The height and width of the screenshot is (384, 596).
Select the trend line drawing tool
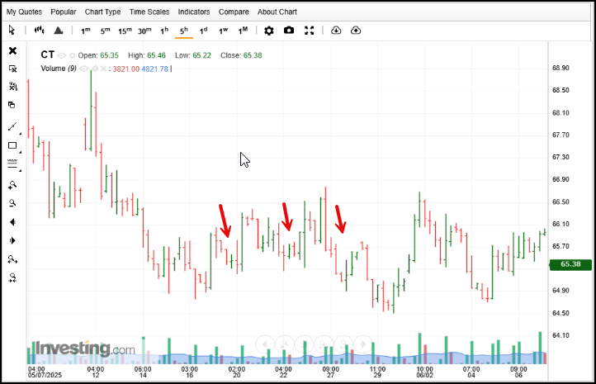12,126
